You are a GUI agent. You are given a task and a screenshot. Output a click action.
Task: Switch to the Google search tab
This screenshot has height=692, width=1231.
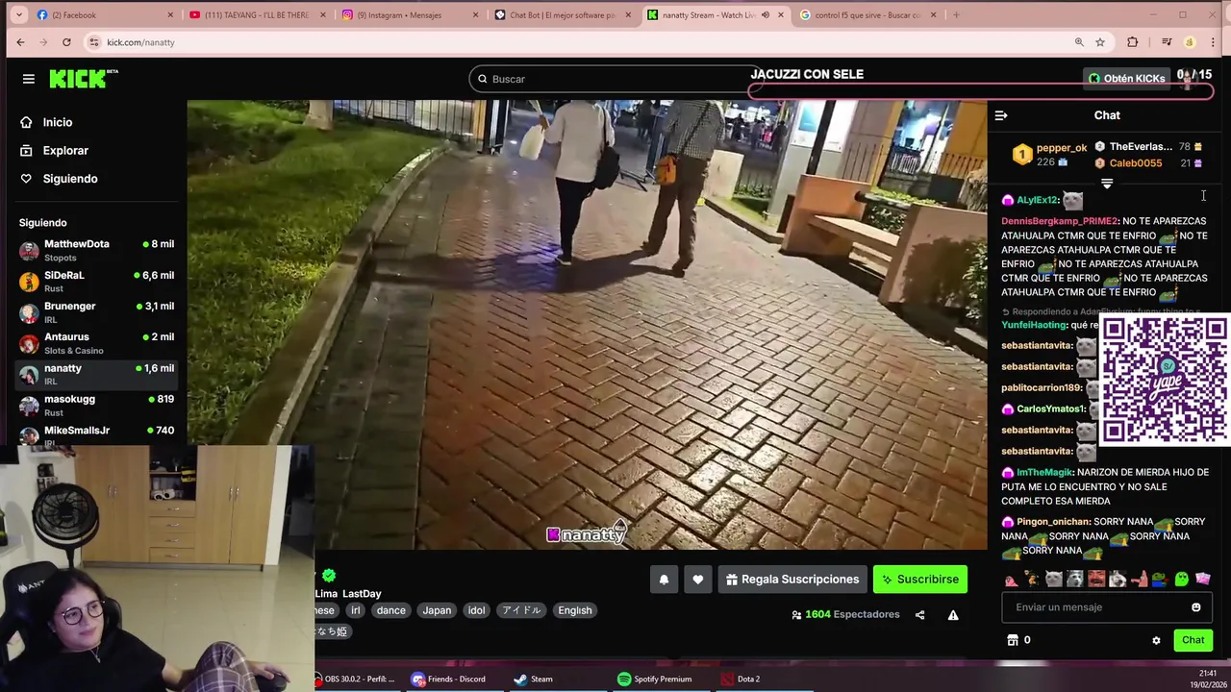[x=867, y=14]
